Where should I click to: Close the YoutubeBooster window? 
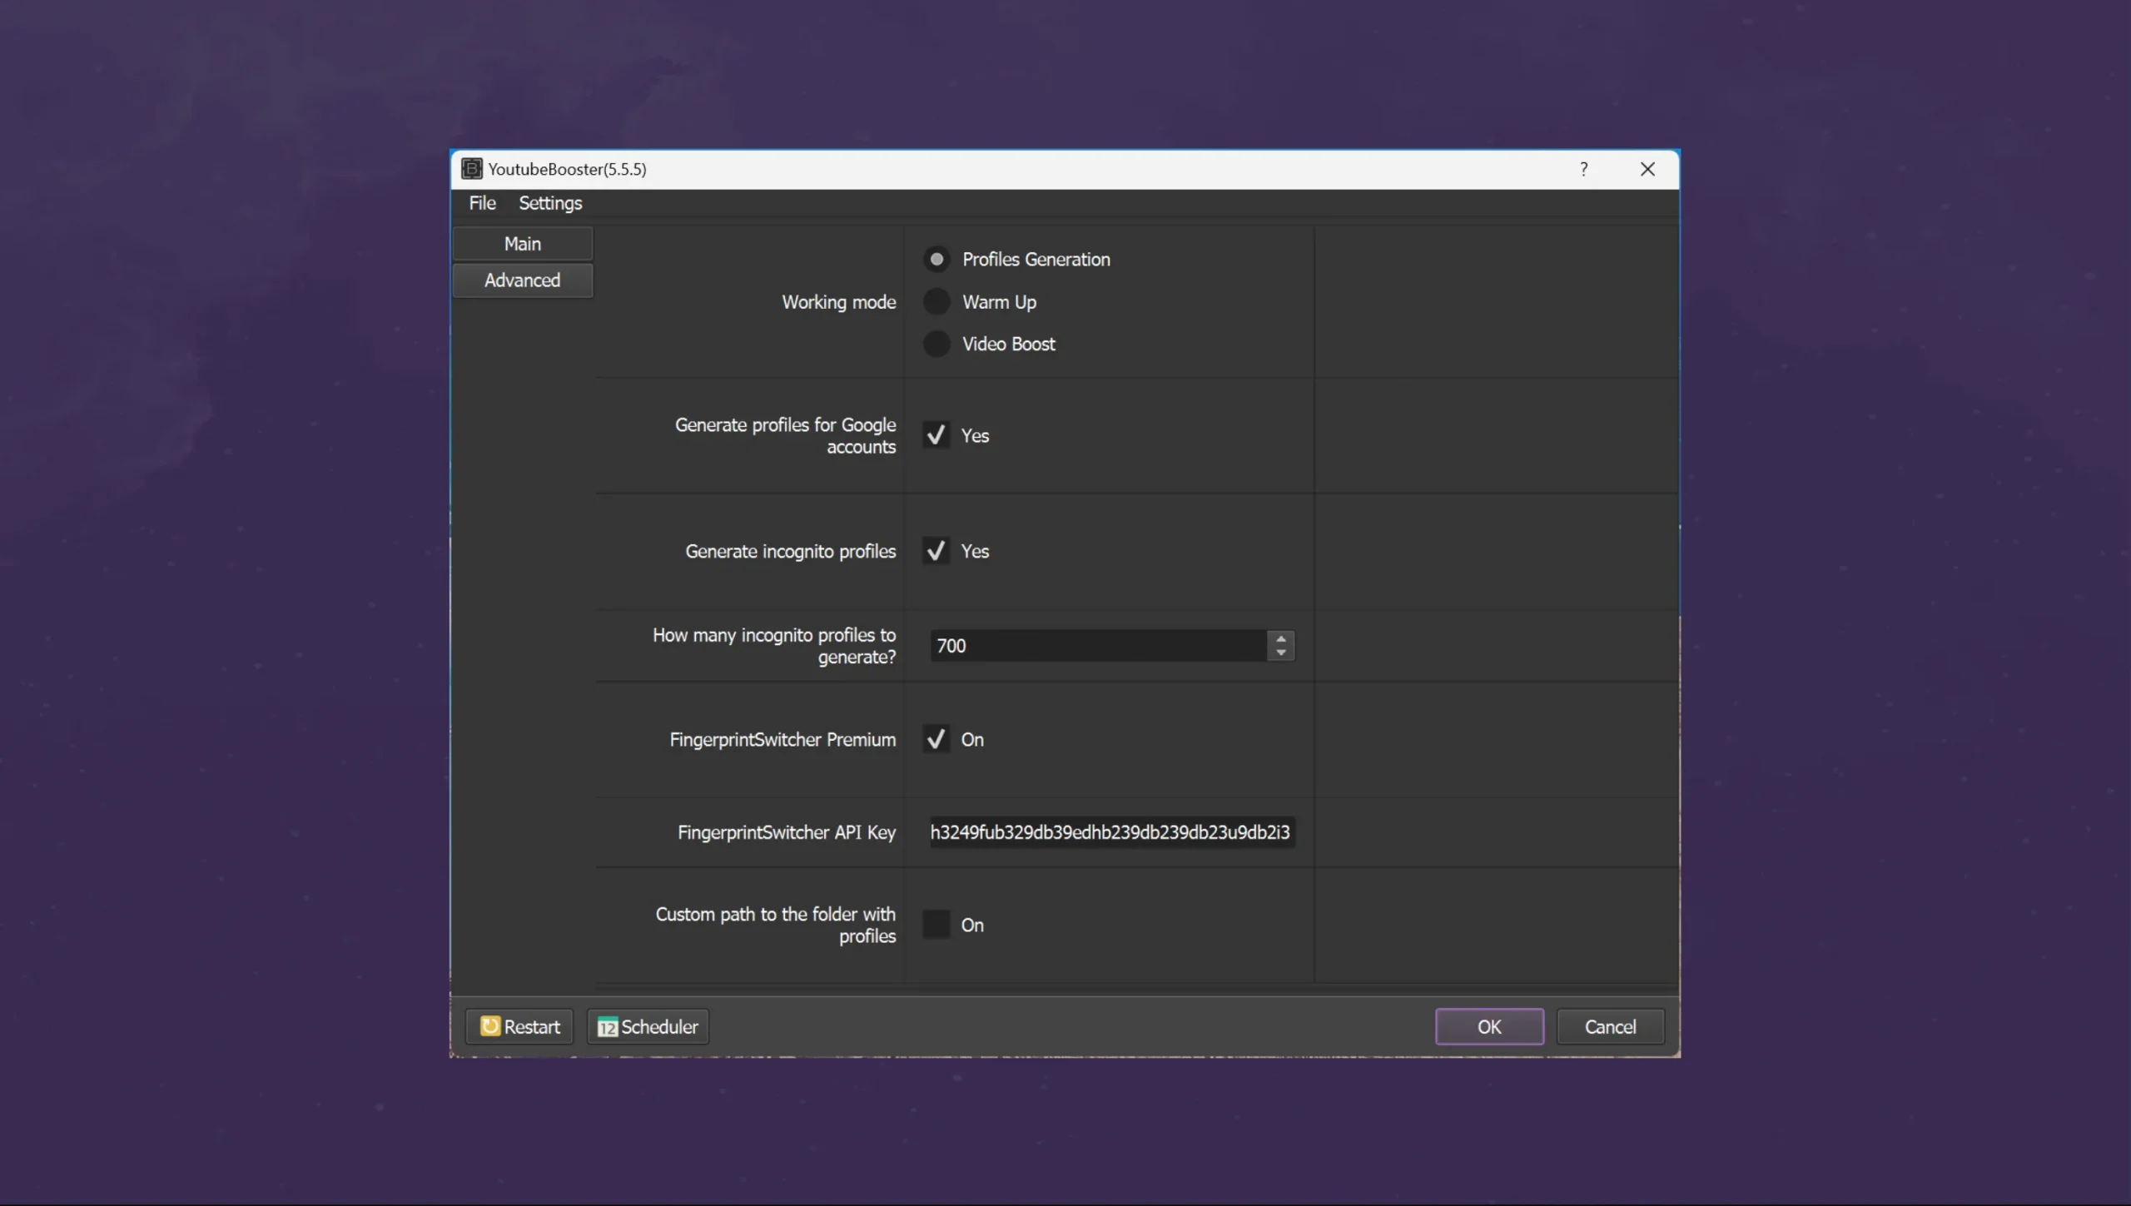pyautogui.click(x=1647, y=169)
